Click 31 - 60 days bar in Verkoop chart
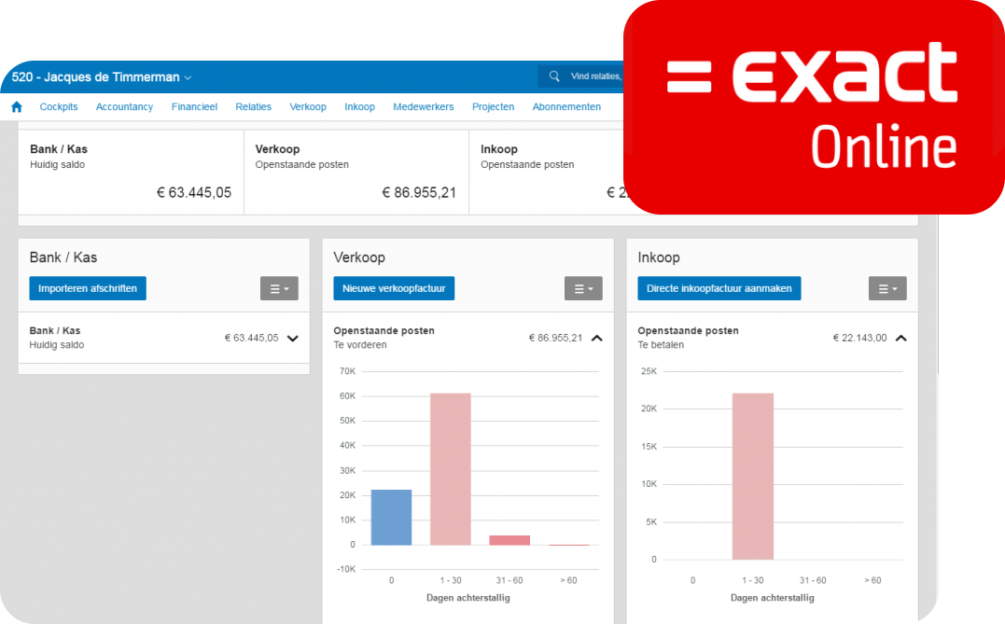 509,540
